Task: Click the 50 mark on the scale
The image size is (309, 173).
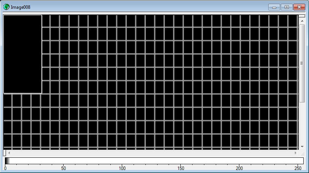Action: pos(64,168)
